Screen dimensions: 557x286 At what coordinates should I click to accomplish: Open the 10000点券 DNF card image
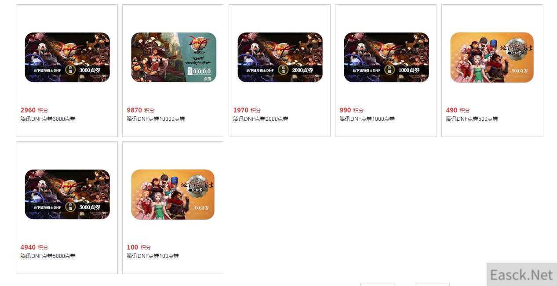174,57
